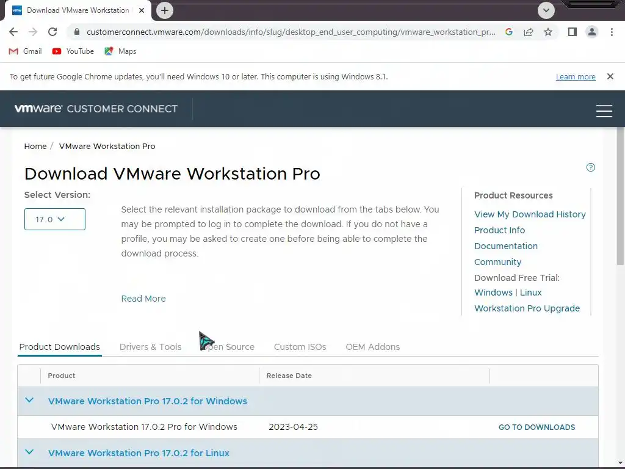The width and height of the screenshot is (625, 469).
Task: Collapse the Workstation Pro for Linux chevron
Action: point(29,452)
